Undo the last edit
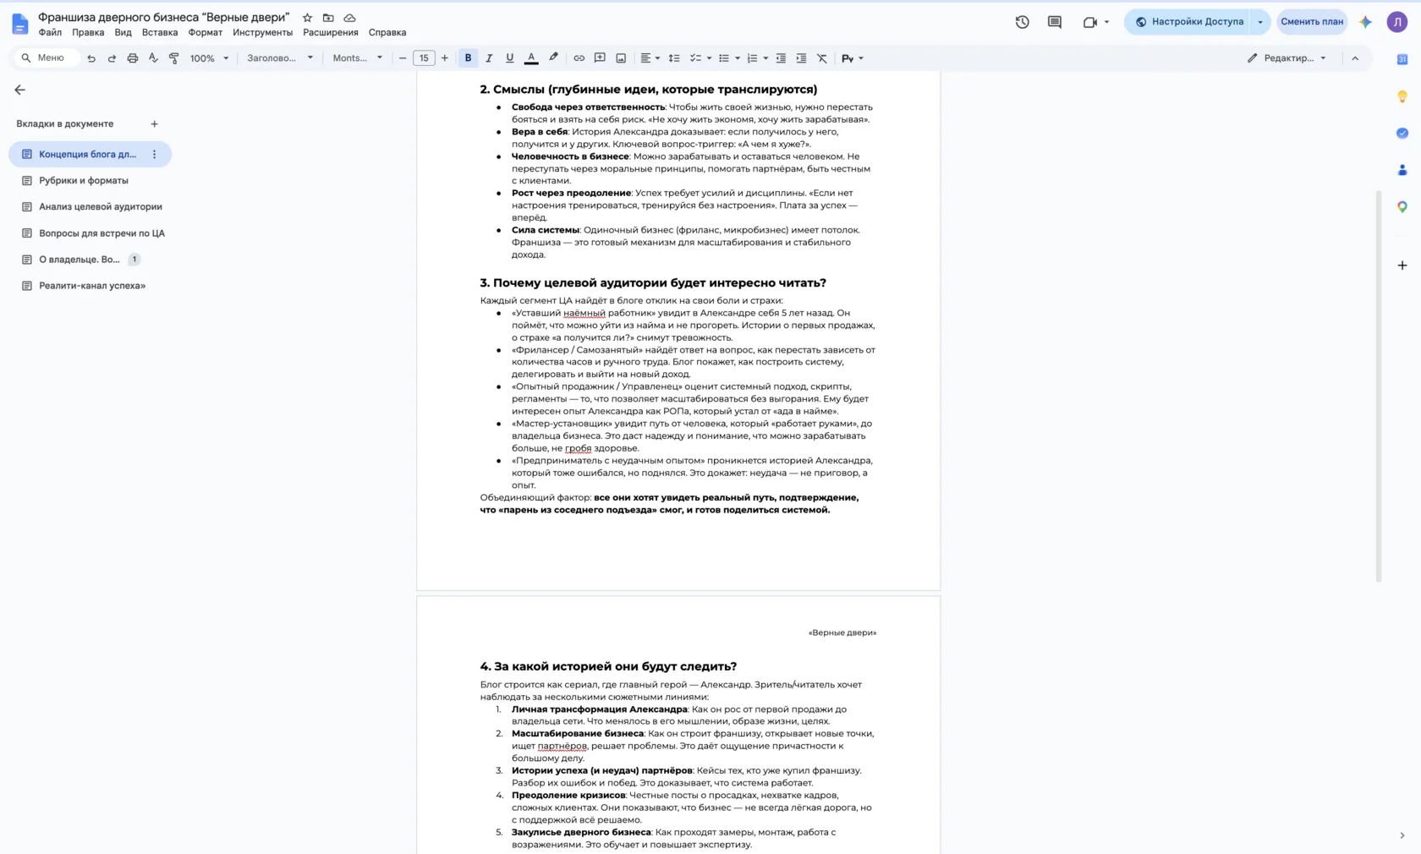The image size is (1421, 854). (x=91, y=58)
